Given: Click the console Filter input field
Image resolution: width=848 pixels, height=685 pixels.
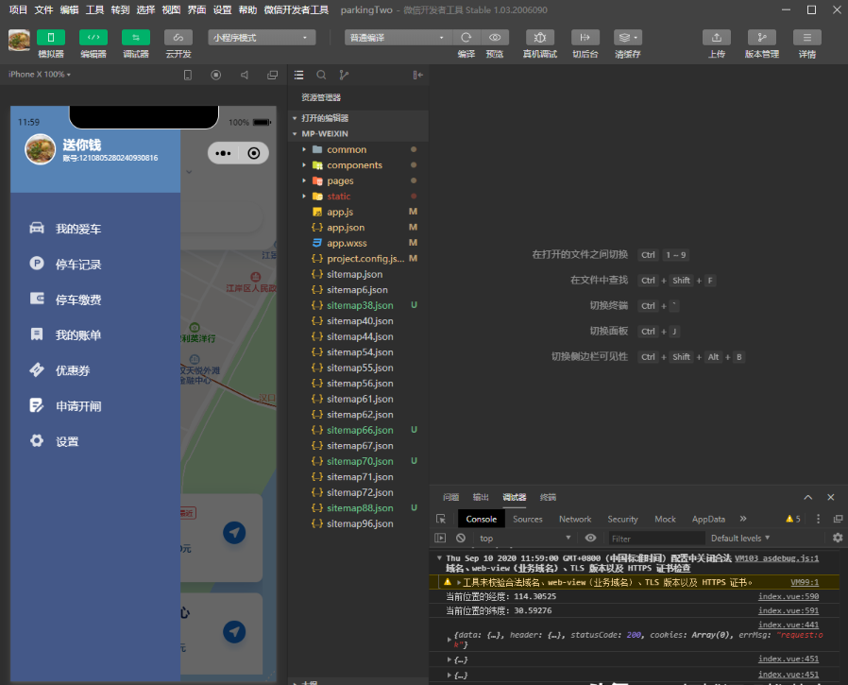Looking at the screenshot, I should [653, 539].
